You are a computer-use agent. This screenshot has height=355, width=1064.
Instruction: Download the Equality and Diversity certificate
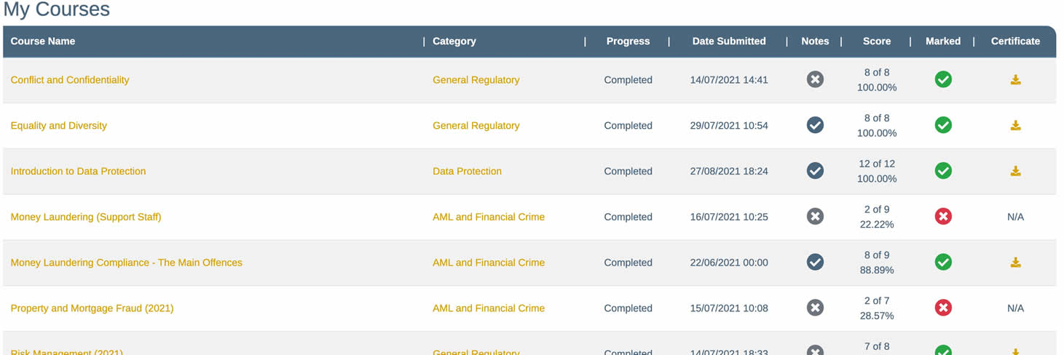(x=1015, y=126)
